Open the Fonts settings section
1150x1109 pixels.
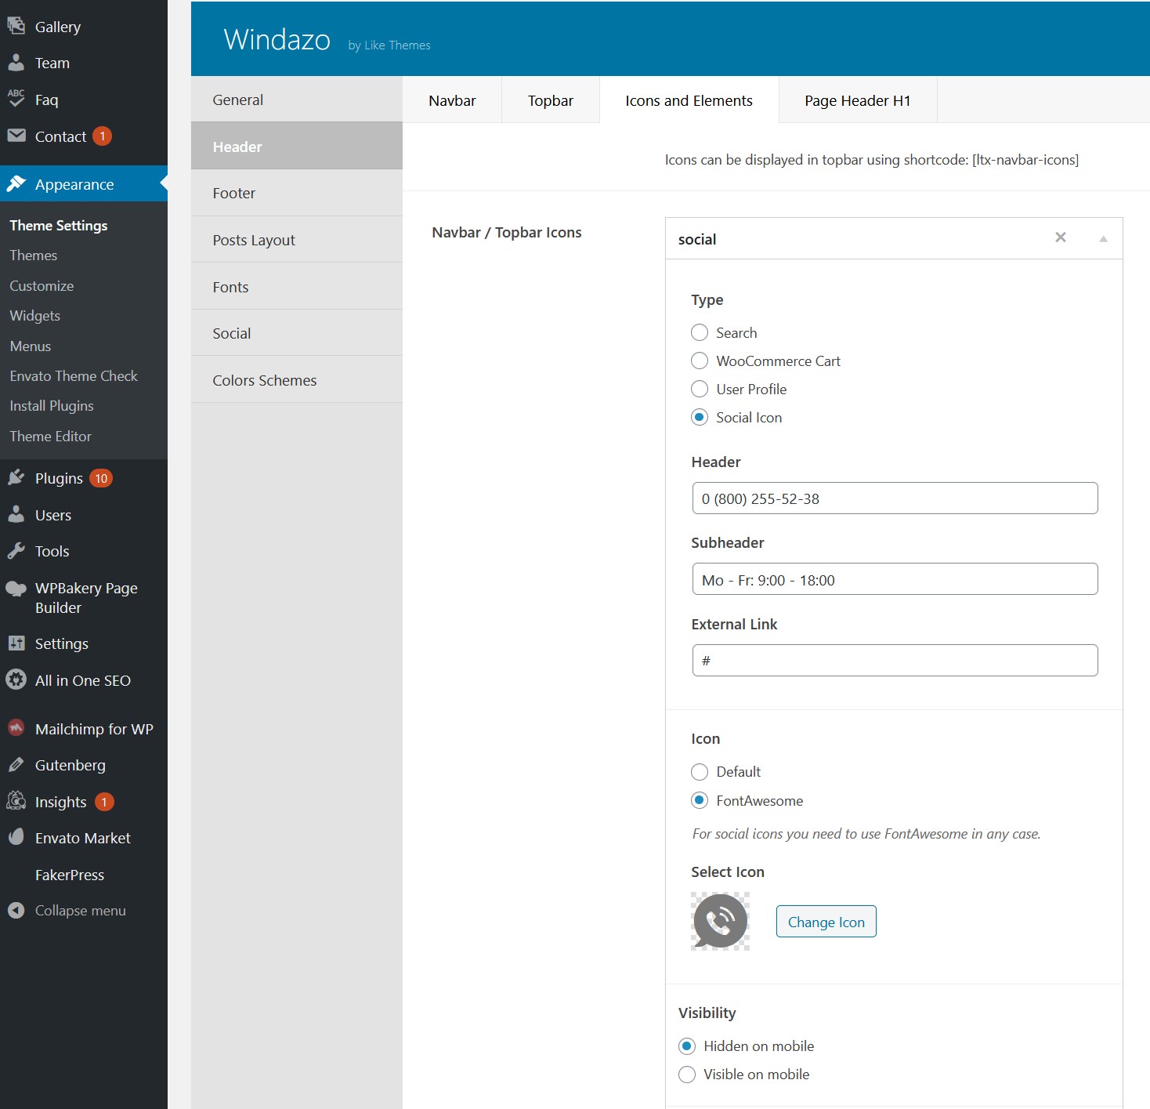[x=297, y=287]
